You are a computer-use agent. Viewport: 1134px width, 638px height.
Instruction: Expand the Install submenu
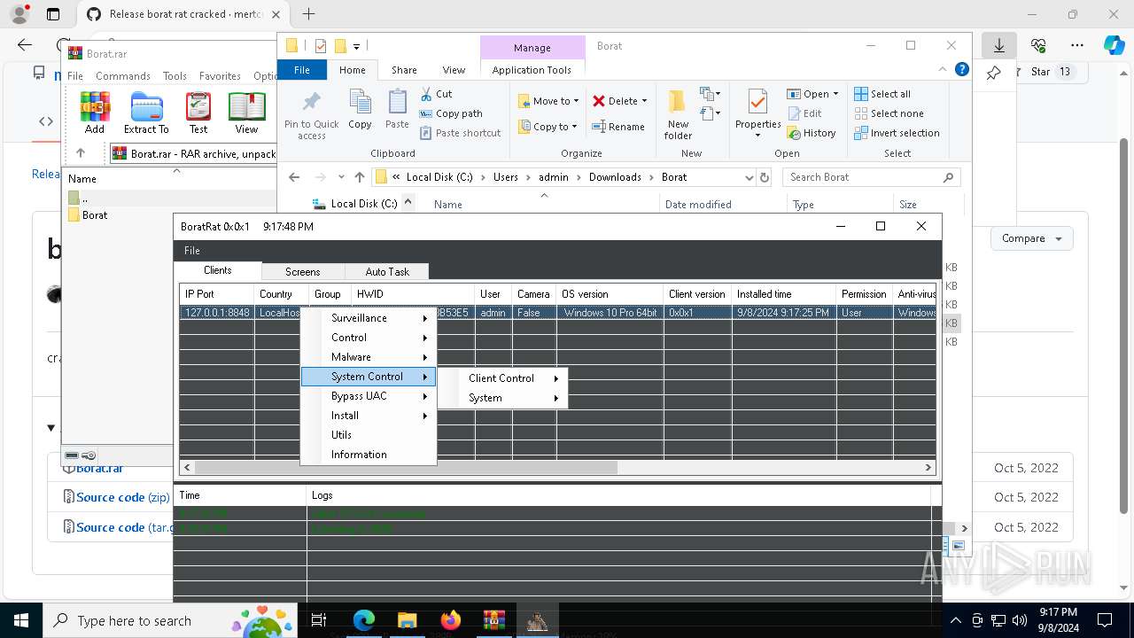(x=369, y=416)
